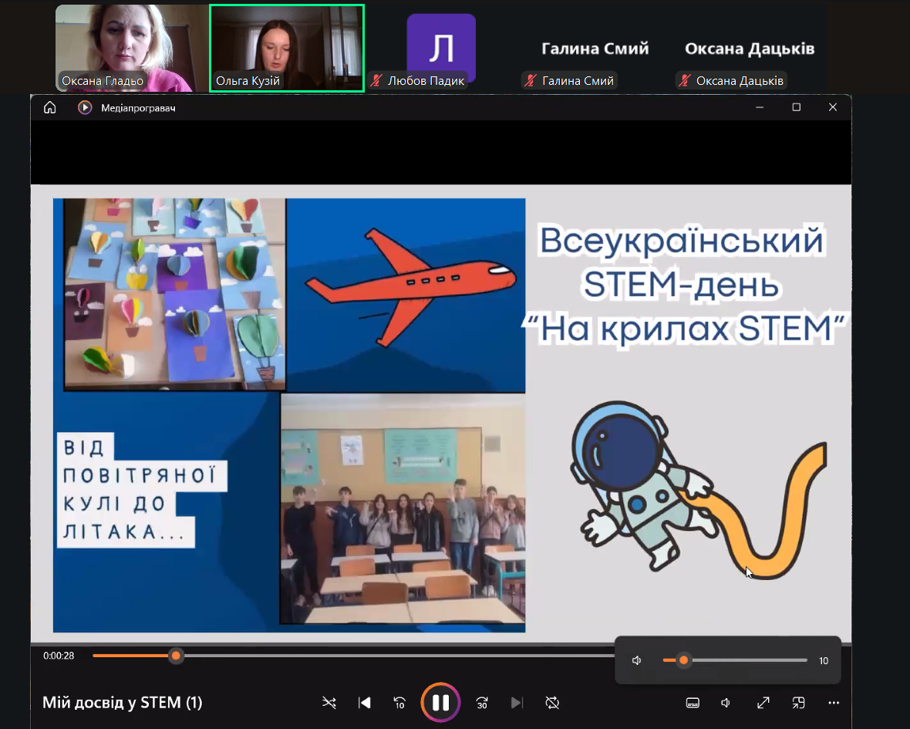This screenshot has height=729, width=910.
Task: Go to previous track
Action: coord(365,702)
